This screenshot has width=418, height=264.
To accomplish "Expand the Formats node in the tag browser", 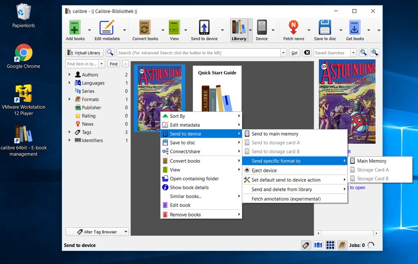I will pyautogui.click(x=70, y=100).
